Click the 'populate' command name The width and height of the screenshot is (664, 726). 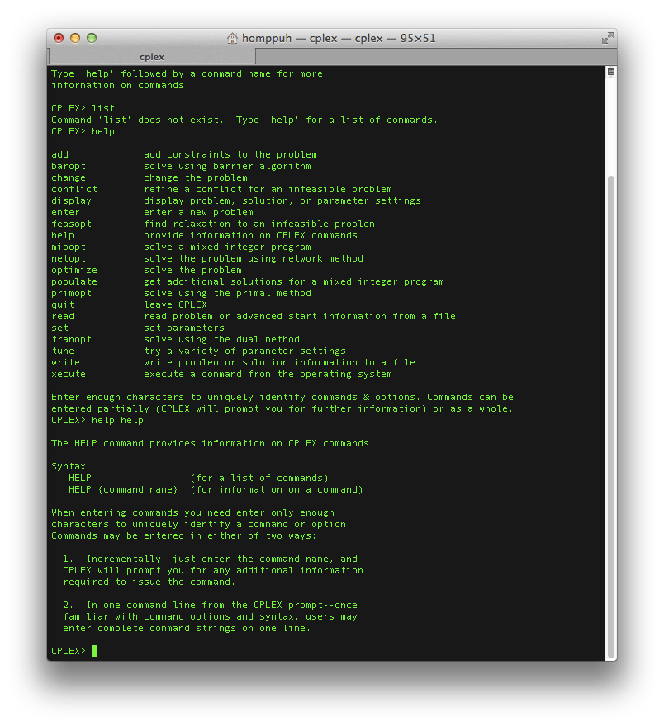coord(74,281)
